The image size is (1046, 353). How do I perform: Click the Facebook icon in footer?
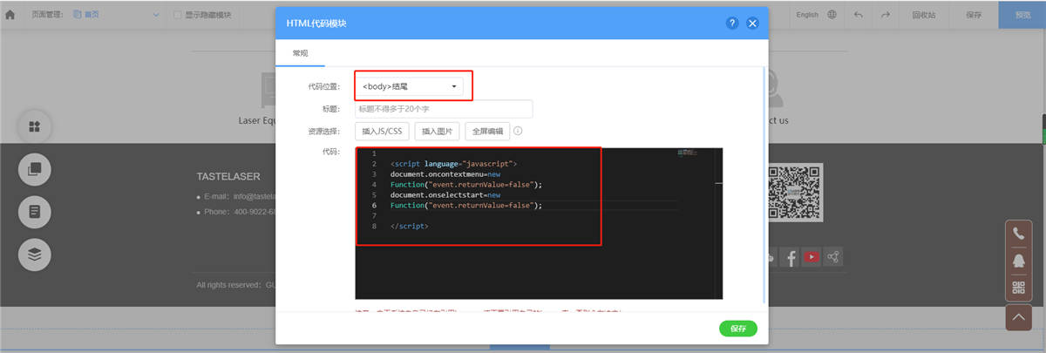791,257
